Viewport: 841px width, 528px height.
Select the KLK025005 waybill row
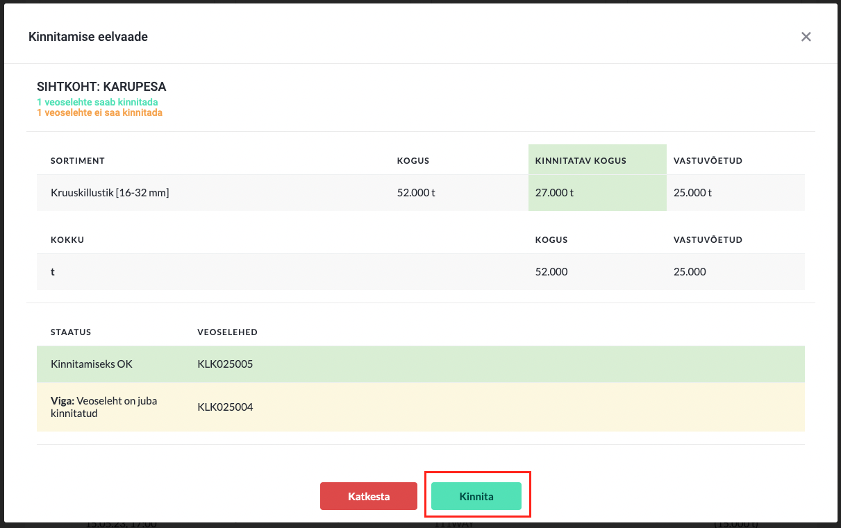tap(421, 364)
